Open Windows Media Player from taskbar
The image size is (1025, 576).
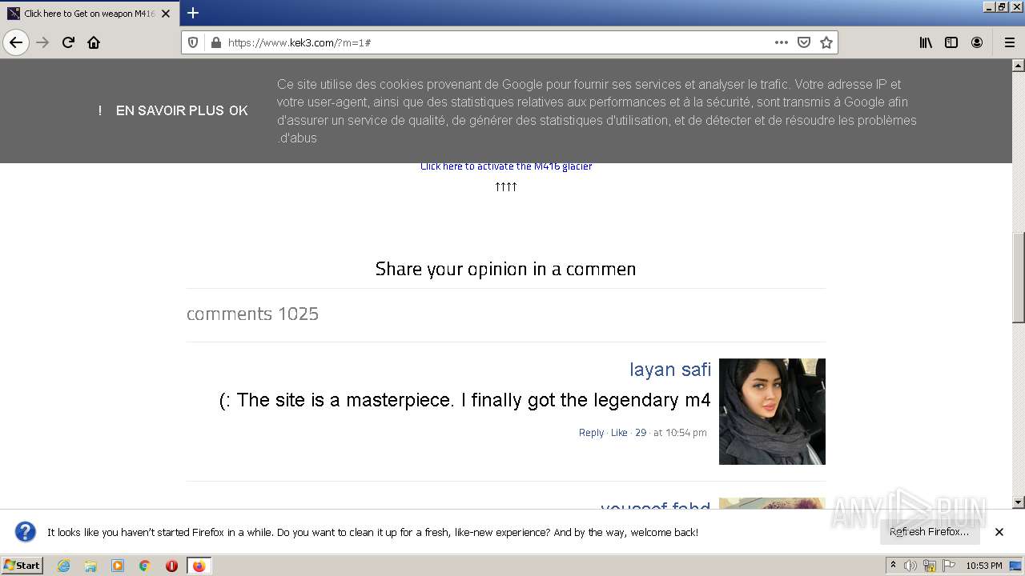[118, 566]
